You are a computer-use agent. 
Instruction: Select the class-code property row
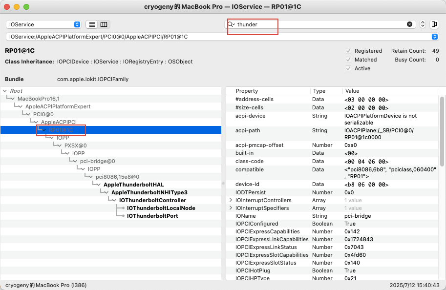(332, 161)
